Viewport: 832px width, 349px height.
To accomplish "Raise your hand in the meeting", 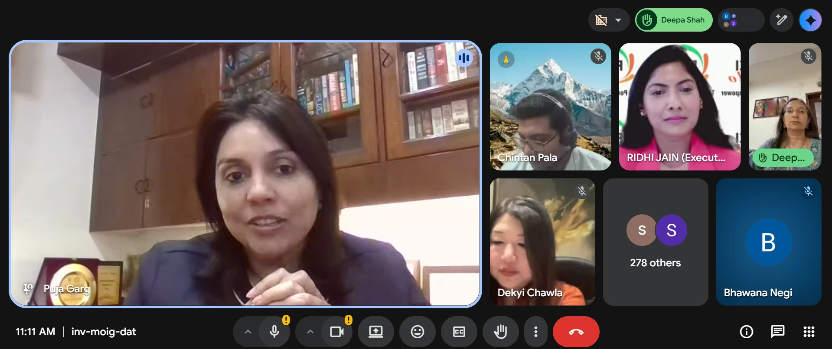I will point(500,332).
